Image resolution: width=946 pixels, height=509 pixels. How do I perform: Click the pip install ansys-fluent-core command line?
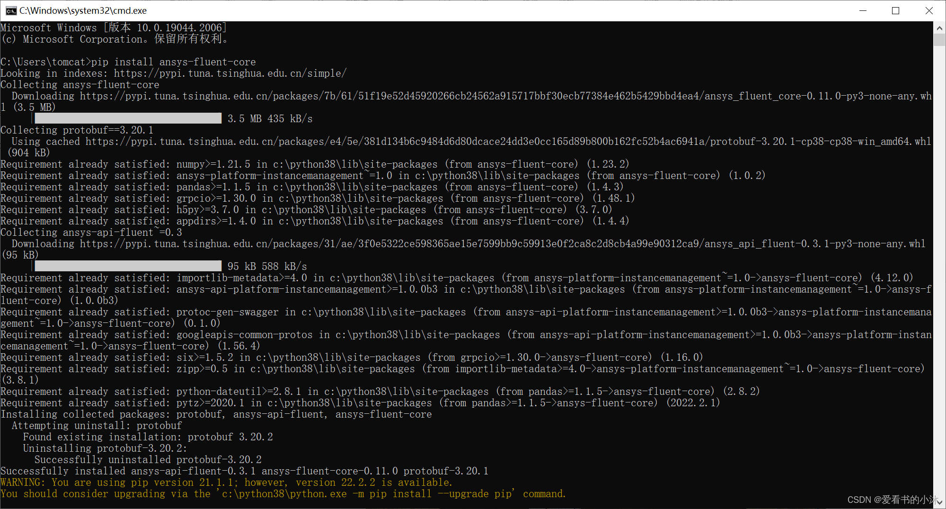(128, 62)
